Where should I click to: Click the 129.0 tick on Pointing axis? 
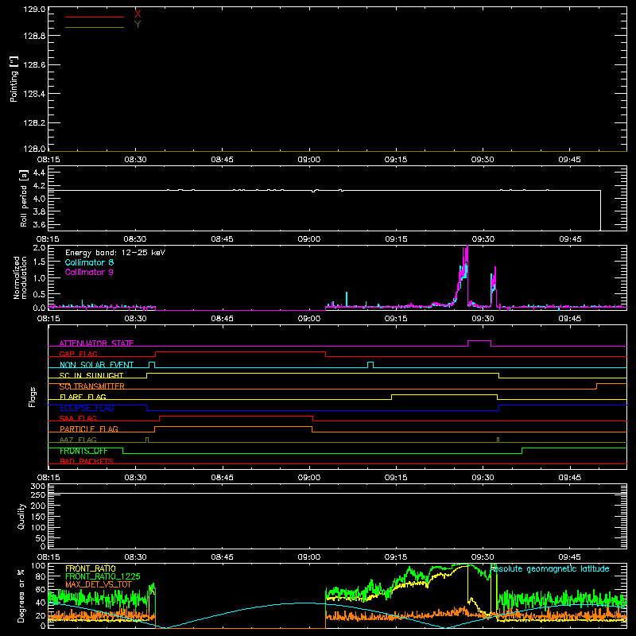34,10
